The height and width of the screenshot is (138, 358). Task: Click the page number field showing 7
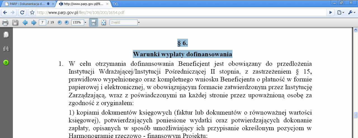(x=43, y=22)
